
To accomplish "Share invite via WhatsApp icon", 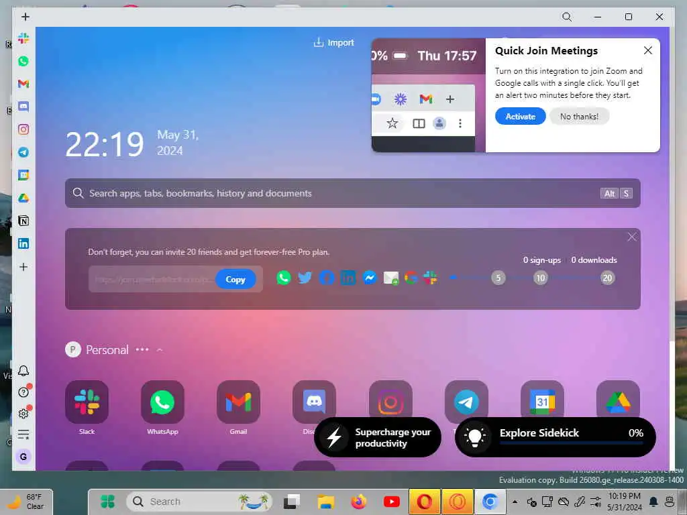I will (x=284, y=278).
